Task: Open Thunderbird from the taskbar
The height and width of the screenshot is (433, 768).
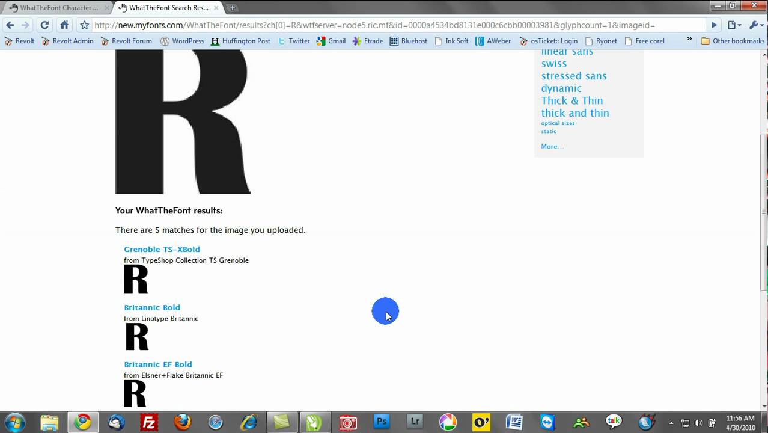Action: 117,422
